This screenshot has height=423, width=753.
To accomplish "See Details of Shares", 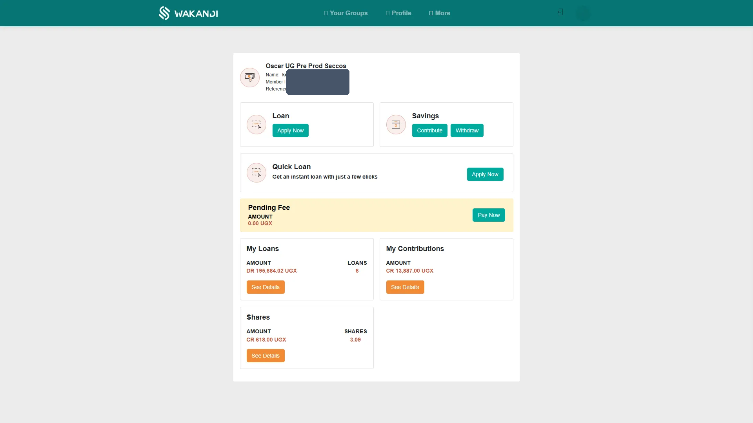I will (x=266, y=356).
